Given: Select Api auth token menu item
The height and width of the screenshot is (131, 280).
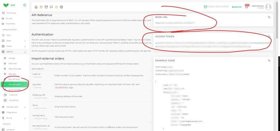Looking at the screenshot, I should (x=14, y=84).
